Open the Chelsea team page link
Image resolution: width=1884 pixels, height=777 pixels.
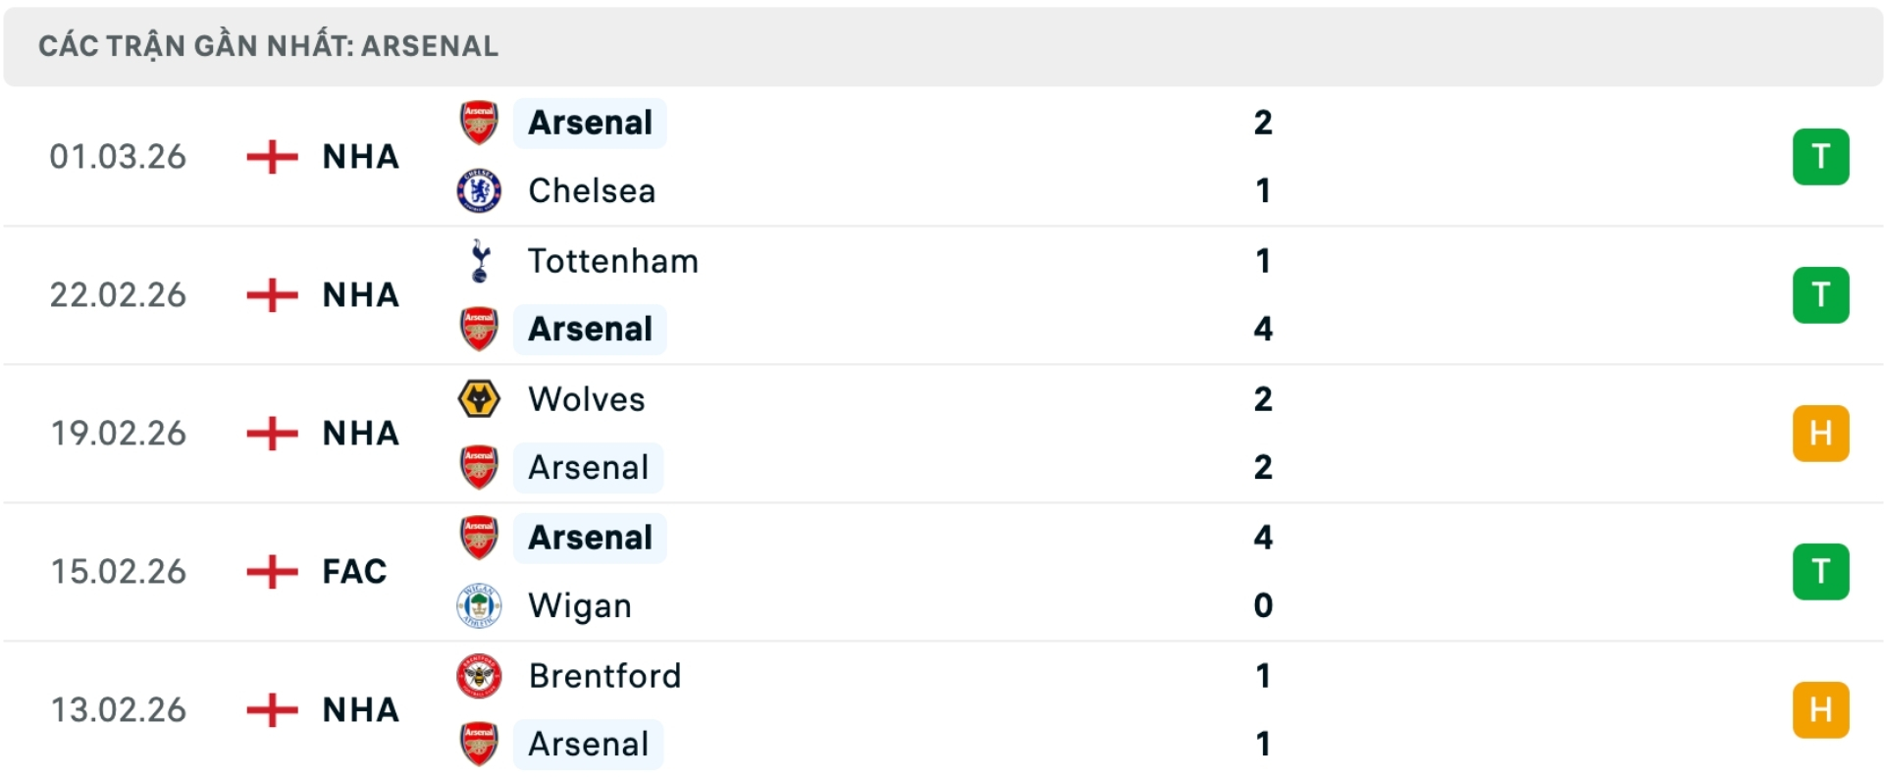point(591,191)
